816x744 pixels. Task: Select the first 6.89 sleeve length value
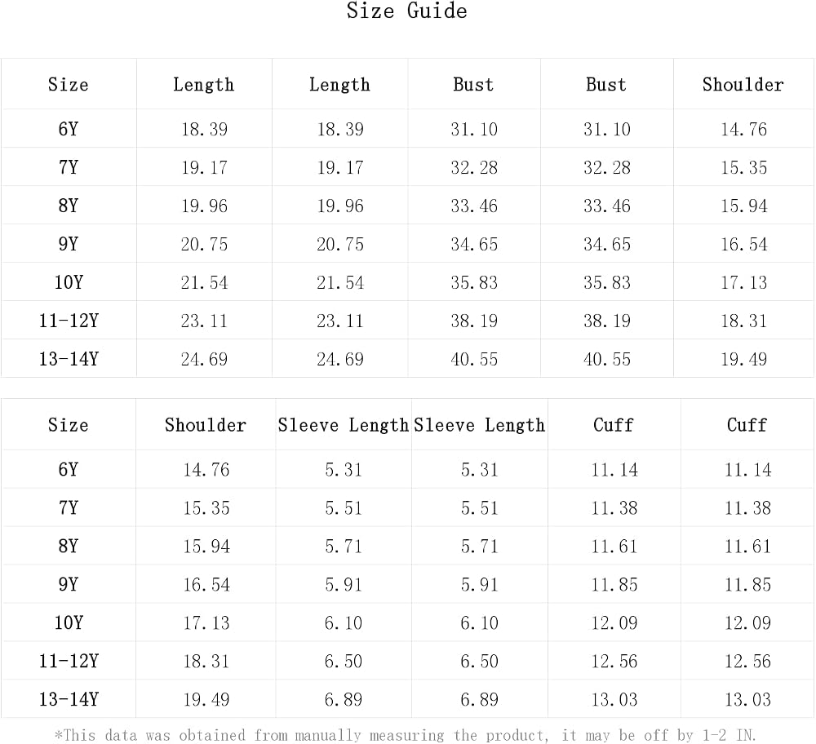point(343,700)
